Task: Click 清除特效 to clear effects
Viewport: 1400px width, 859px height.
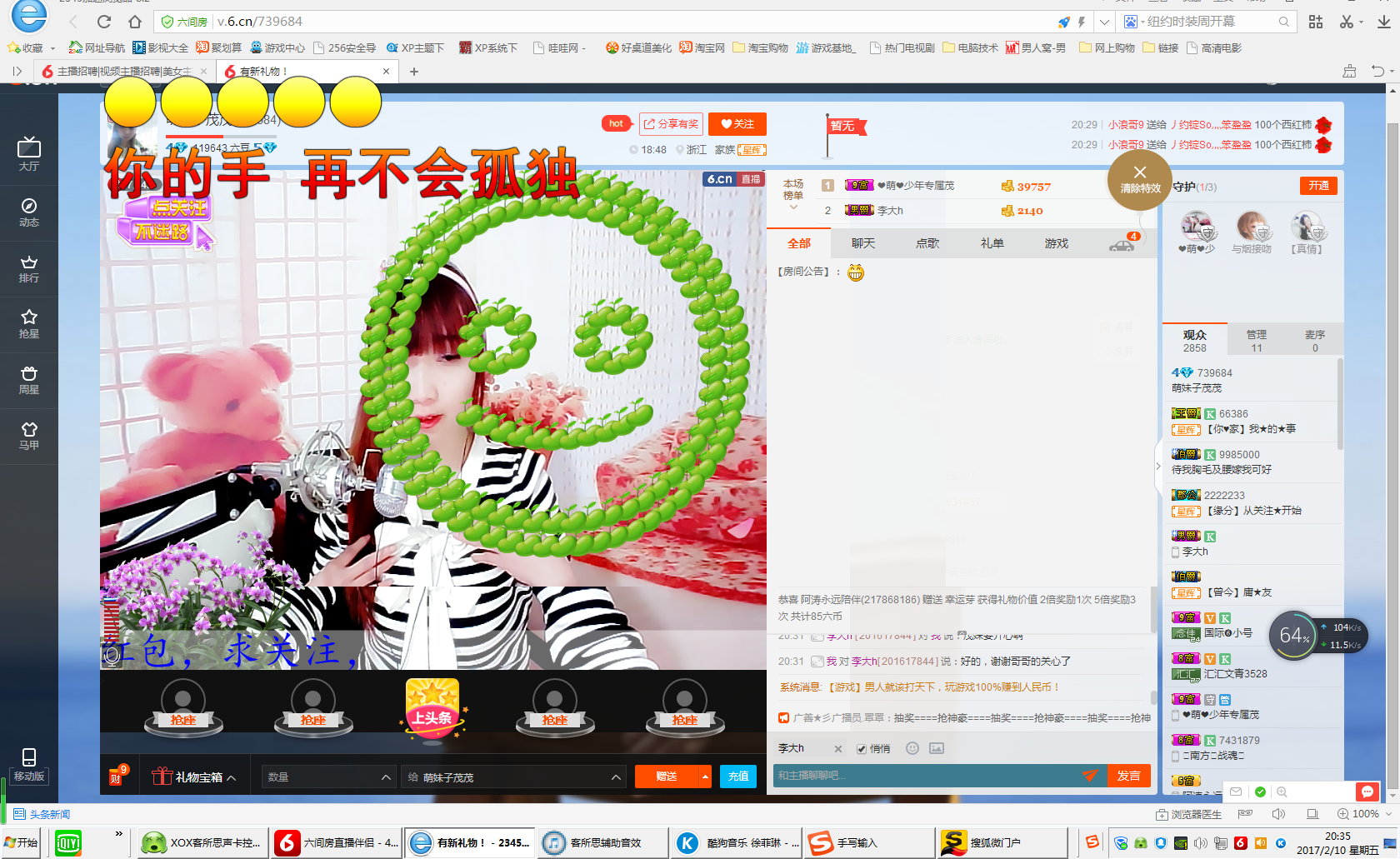Action: pyautogui.click(x=1140, y=178)
